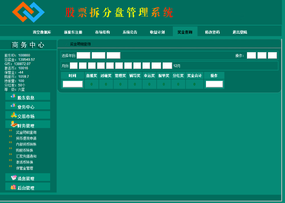Click the blank button in the table's 操作 cell
The width and height of the screenshot is (285, 203).
pyautogui.click(x=214, y=84)
